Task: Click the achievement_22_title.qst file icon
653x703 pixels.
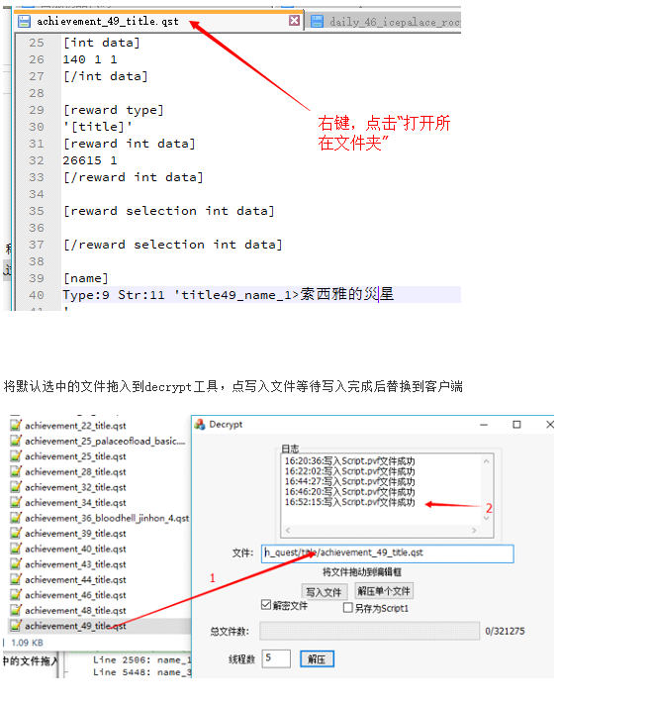Action: tap(16, 425)
